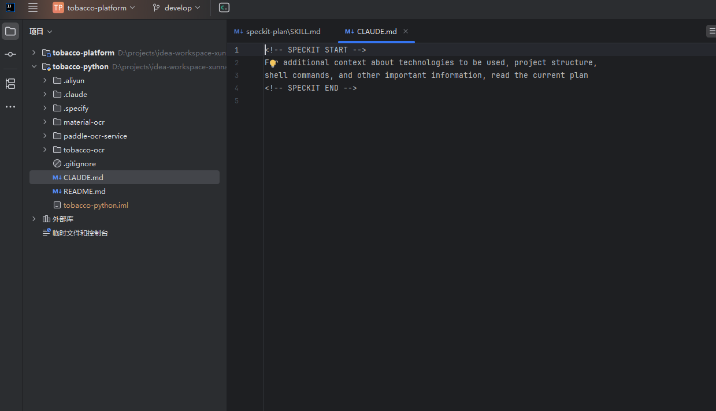Click the SPECKIT START comment line
The width and height of the screenshot is (716, 411).
[316, 50]
